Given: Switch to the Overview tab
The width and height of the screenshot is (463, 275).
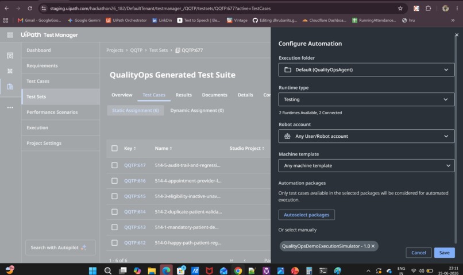Looking at the screenshot, I should click(x=122, y=95).
